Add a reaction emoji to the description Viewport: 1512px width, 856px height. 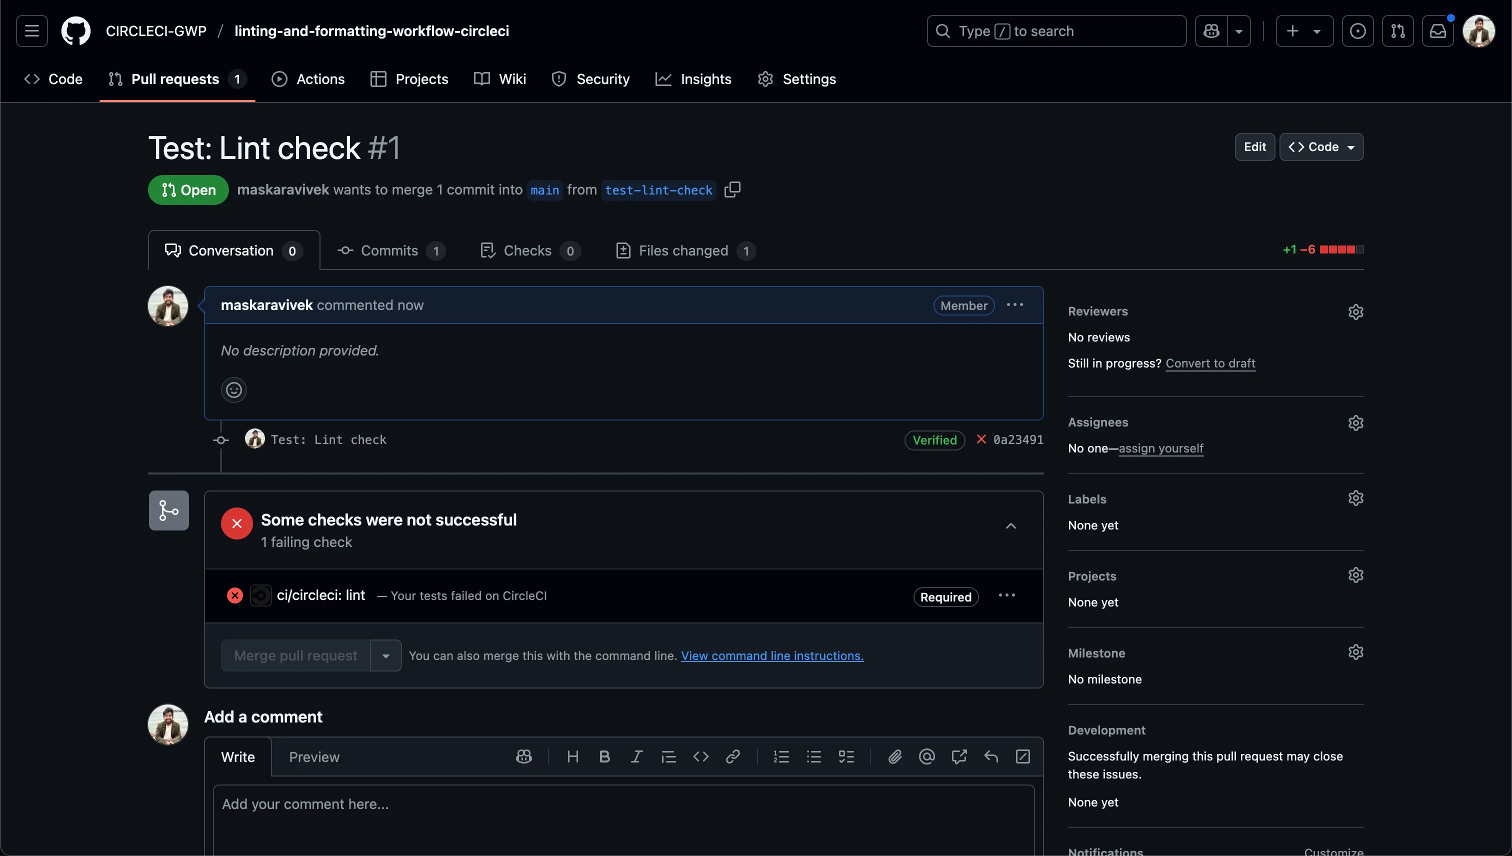tap(233, 390)
